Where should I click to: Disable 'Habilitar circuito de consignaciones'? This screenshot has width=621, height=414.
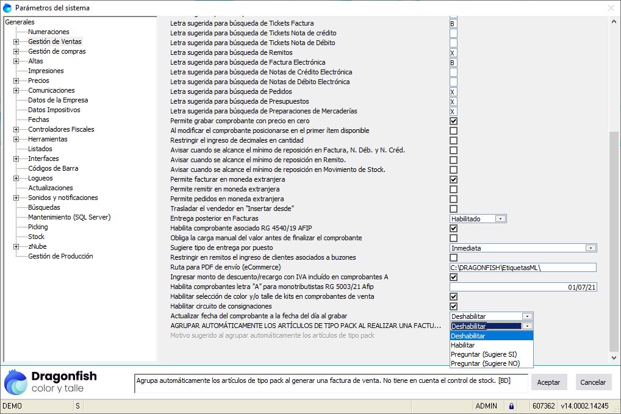[453, 306]
